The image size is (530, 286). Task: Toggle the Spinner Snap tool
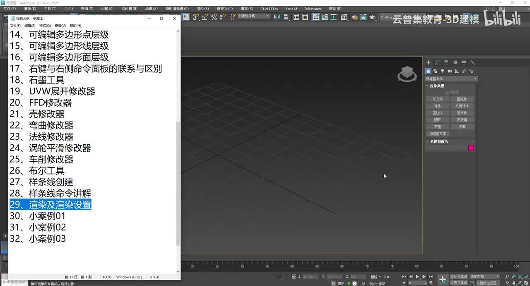[x=222, y=17]
